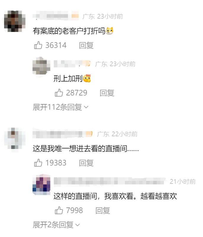Reply to 有案底的老客户打折吗 comment
Screen dimensions: 203x237
(x=86, y=45)
